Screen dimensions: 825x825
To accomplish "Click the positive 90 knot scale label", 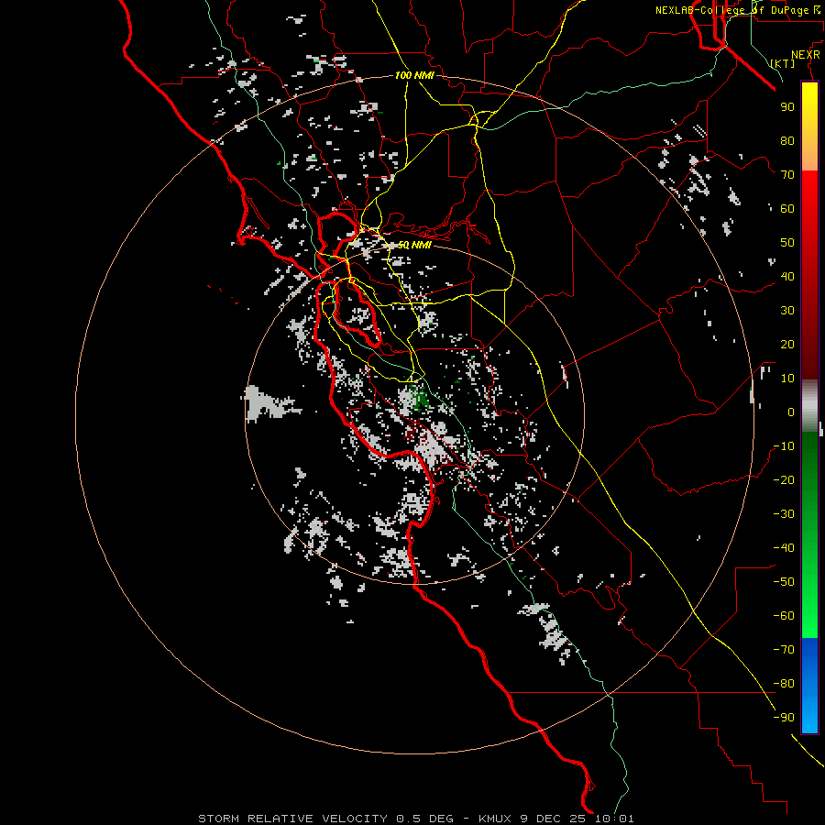I will pyautogui.click(x=787, y=107).
